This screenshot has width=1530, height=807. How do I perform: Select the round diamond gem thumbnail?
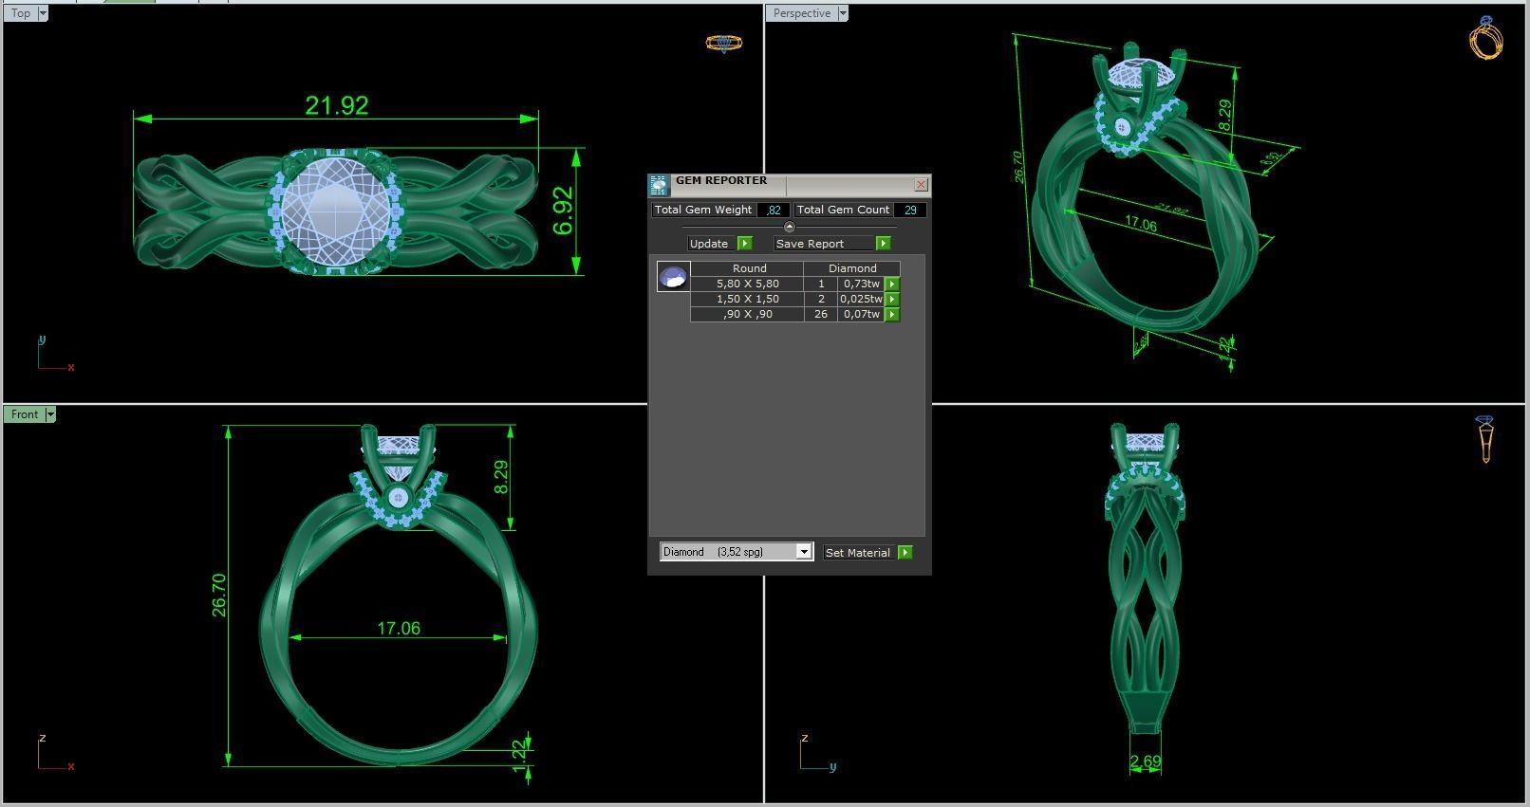click(673, 277)
